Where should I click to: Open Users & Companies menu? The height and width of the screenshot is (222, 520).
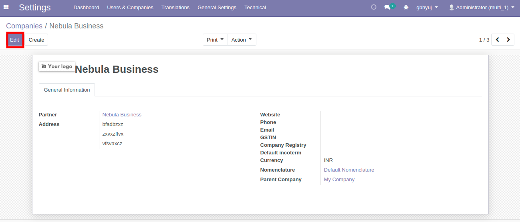(130, 7)
